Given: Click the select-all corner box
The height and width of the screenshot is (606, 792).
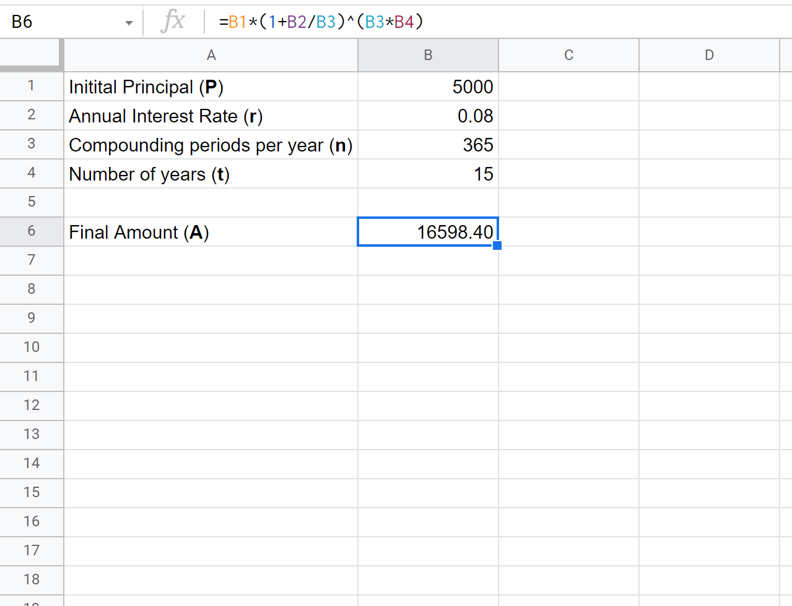Looking at the screenshot, I should pos(31,54).
